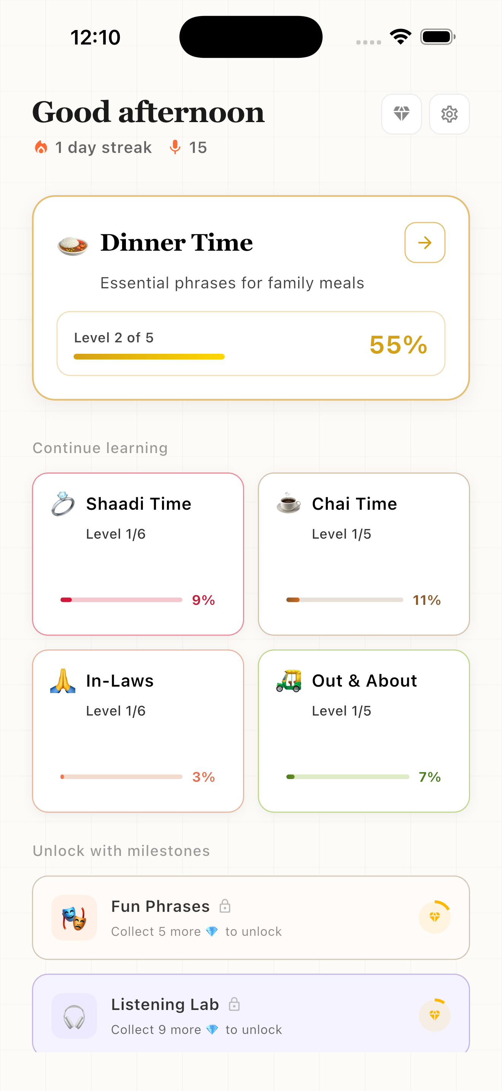Tap the Wi-Fi status bar icon
The image size is (502, 1091).
400,37
